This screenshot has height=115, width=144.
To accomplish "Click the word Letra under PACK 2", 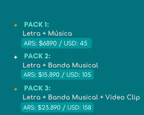I will (x=32, y=65).
